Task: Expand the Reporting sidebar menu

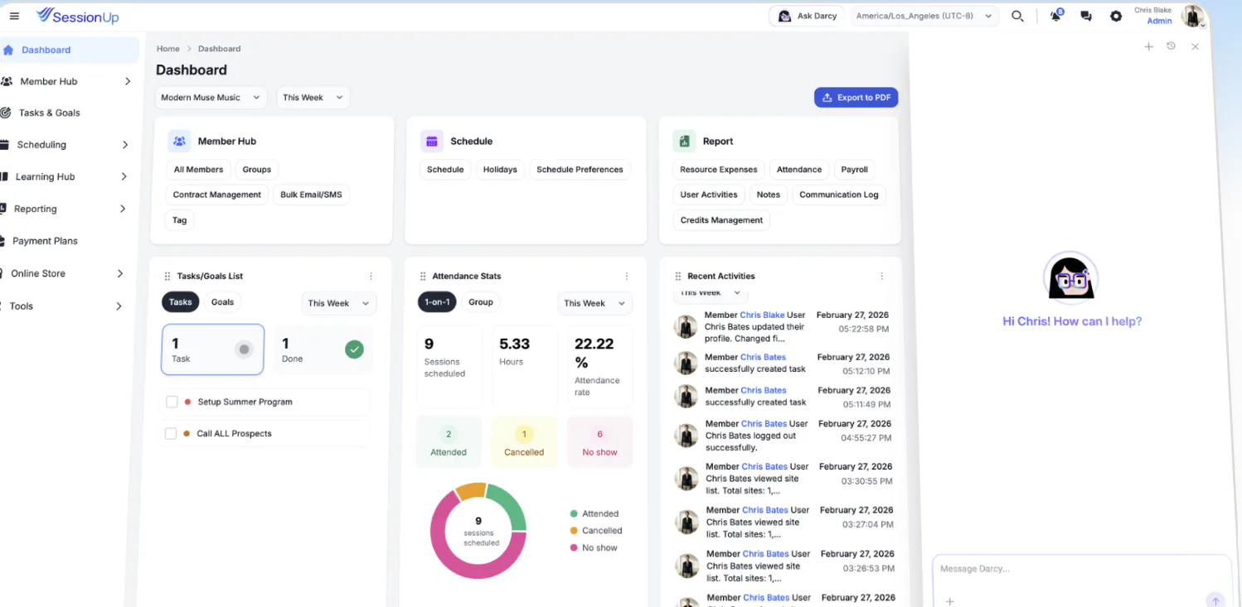Action: (x=65, y=209)
